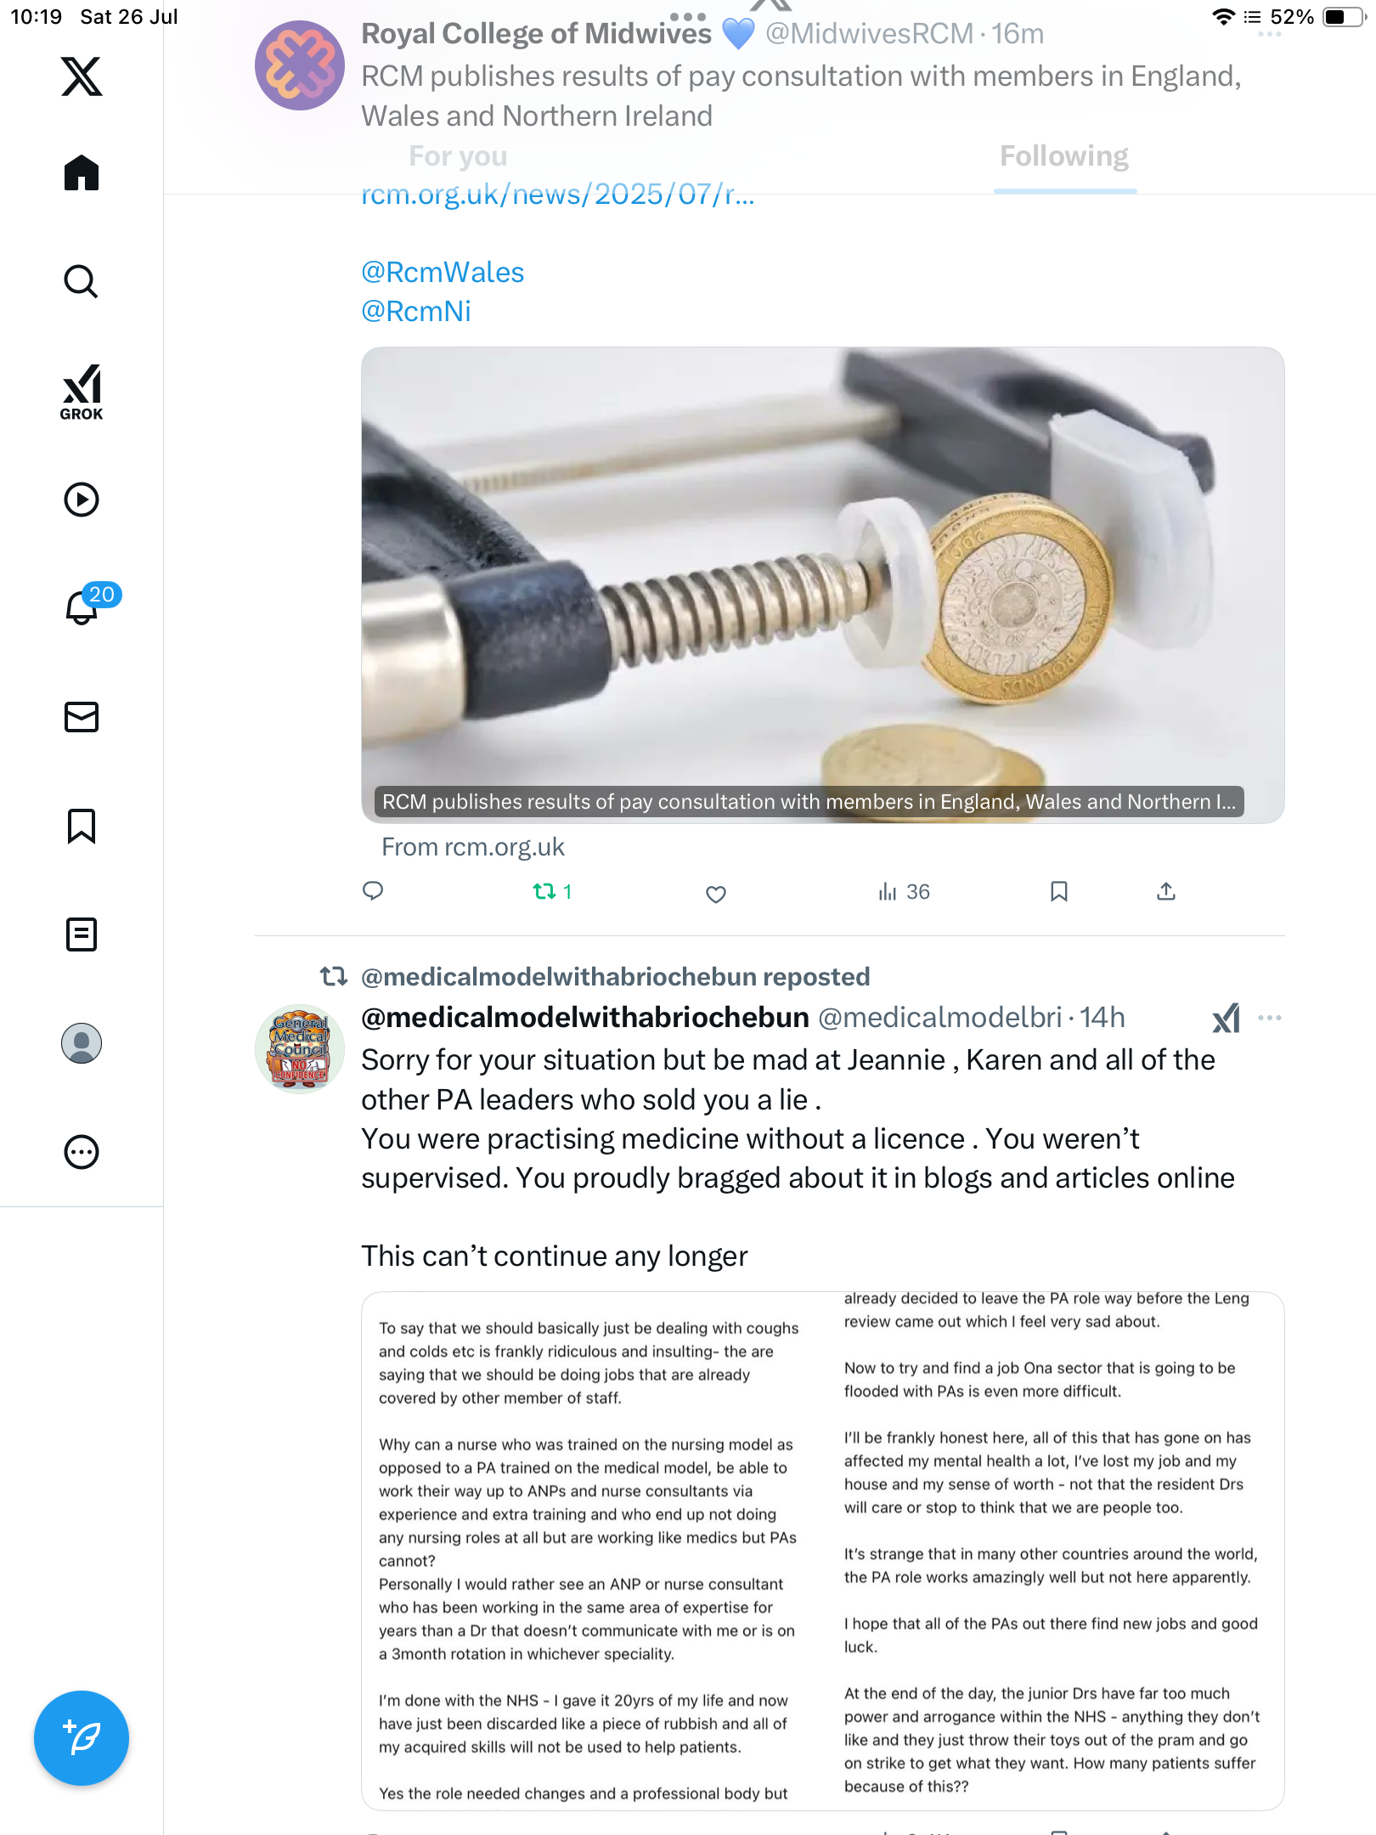Click the Grok icon on the medicalmodelbri post
The image size is (1376, 1835).
coord(1226,1018)
